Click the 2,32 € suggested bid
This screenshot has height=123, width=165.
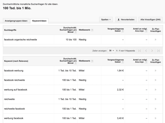click(120, 90)
